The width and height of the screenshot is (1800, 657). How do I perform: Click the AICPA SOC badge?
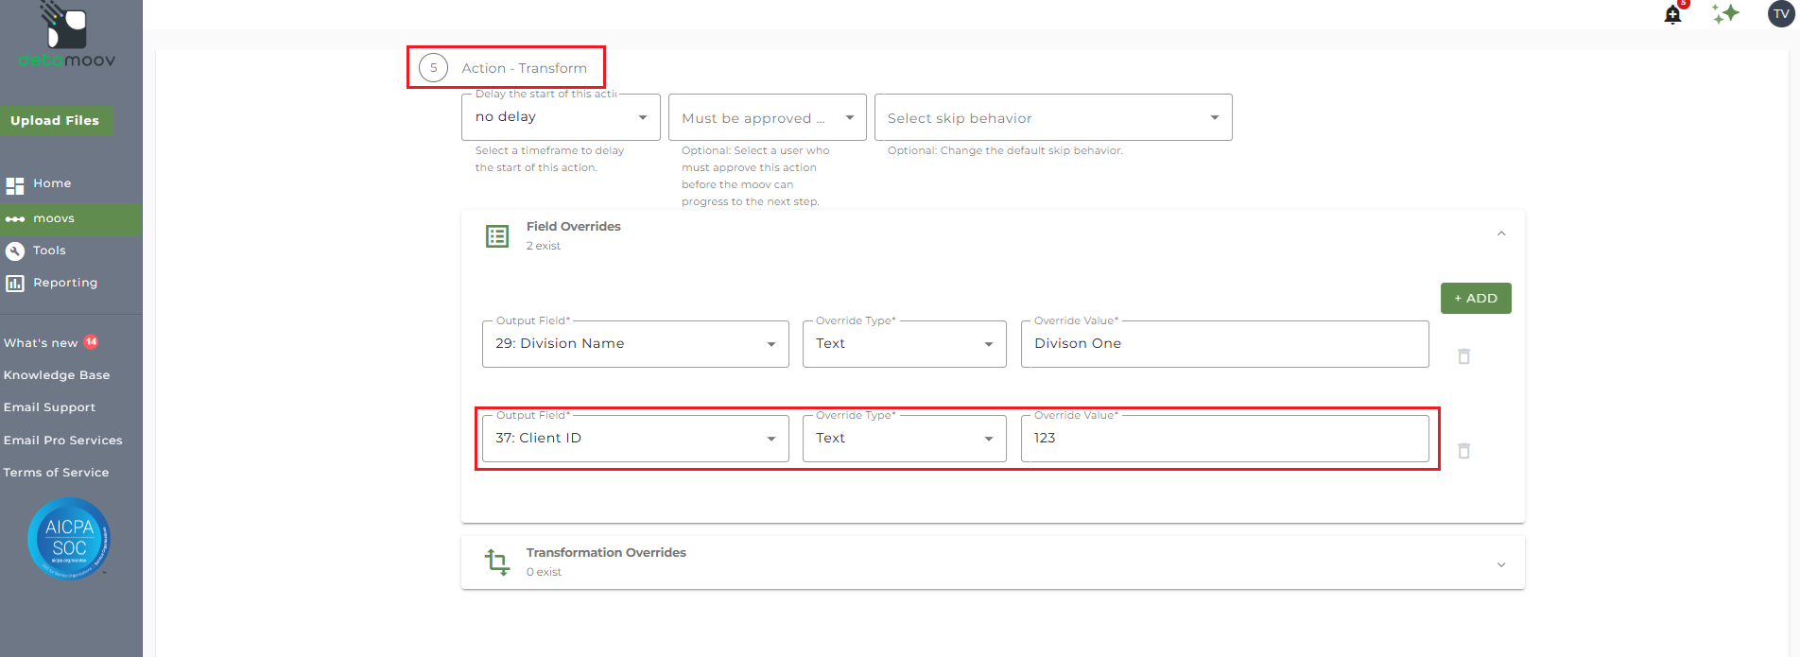tap(69, 538)
